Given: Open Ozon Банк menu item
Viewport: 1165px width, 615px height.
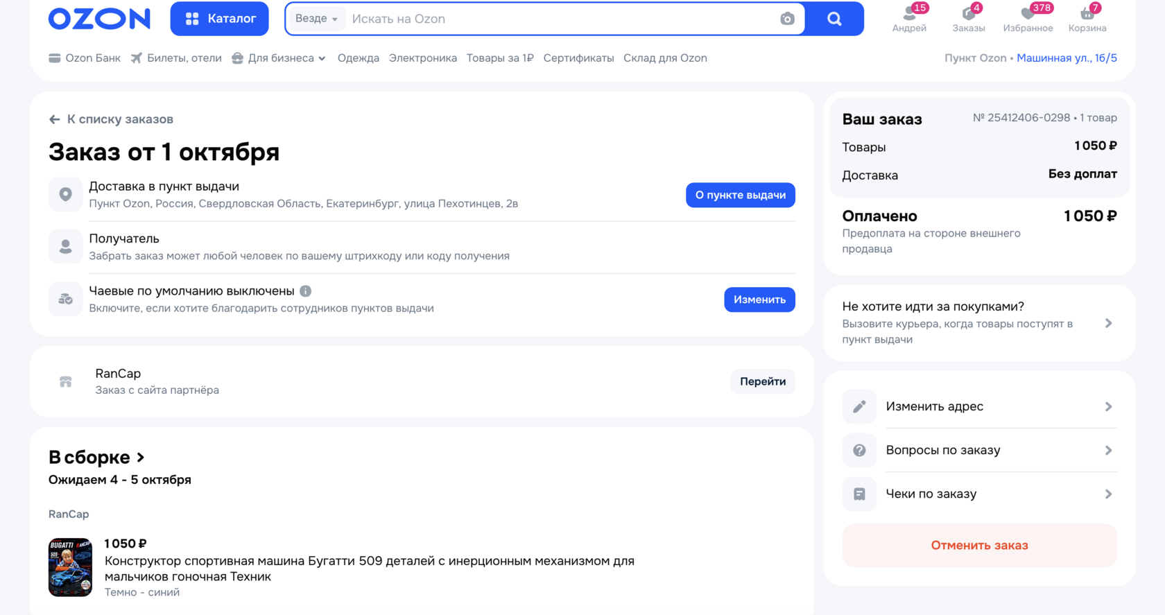Looking at the screenshot, I should [85, 58].
